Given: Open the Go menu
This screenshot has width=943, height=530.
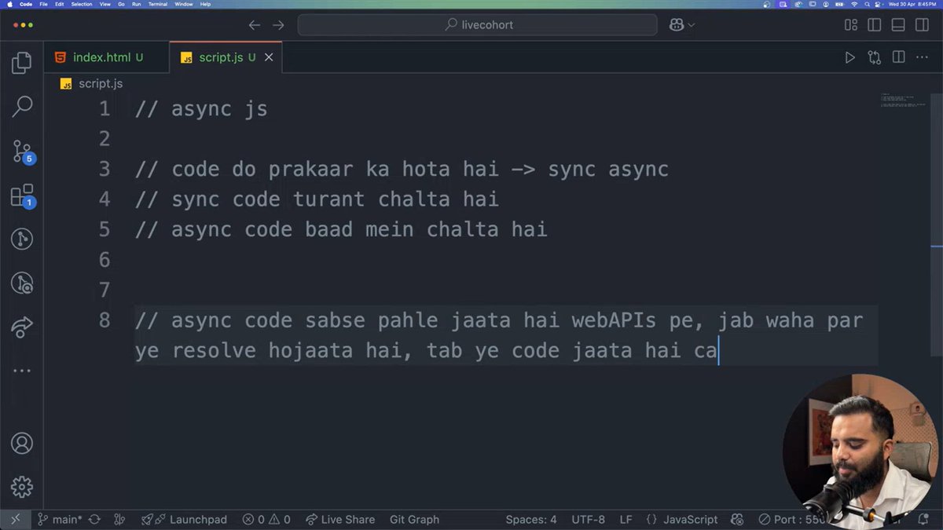Looking at the screenshot, I should click(x=121, y=4).
